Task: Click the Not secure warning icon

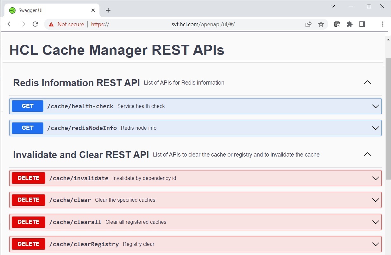Action: (51, 24)
